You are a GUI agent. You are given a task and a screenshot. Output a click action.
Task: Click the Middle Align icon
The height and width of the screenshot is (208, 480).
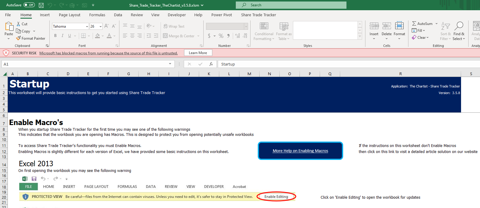[132, 26]
